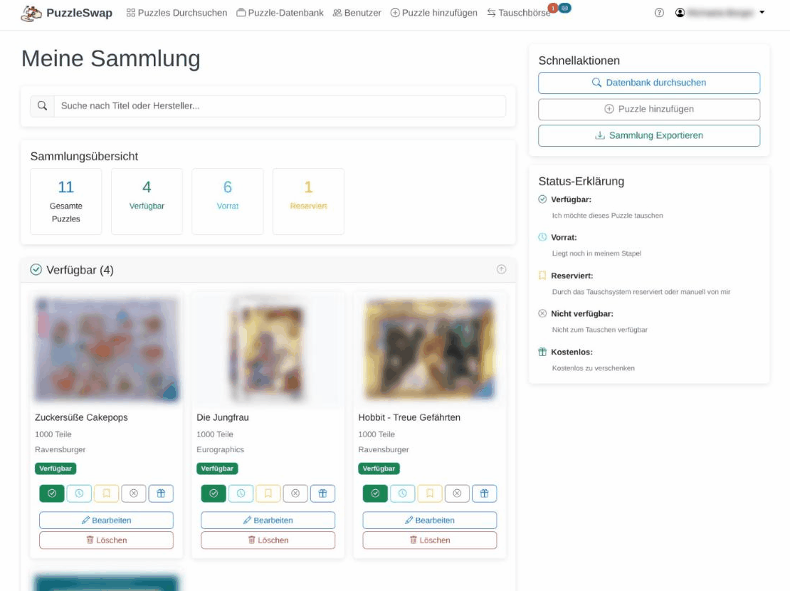Filter by the Vorrat count card

(x=227, y=201)
